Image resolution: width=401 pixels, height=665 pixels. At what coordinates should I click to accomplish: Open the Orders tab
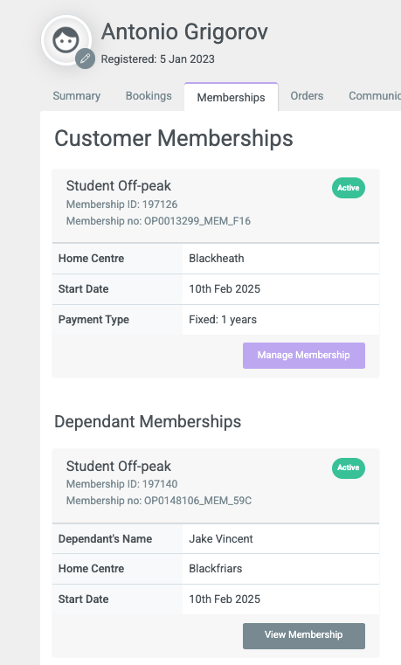click(x=307, y=96)
